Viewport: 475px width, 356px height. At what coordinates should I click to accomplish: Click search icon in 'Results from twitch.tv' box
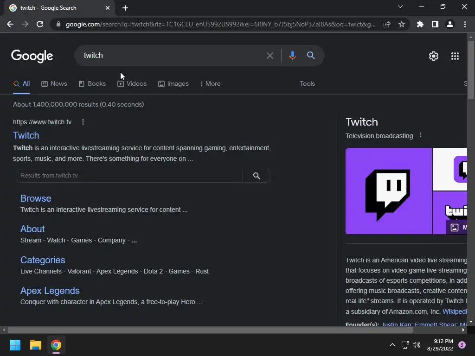257,176
